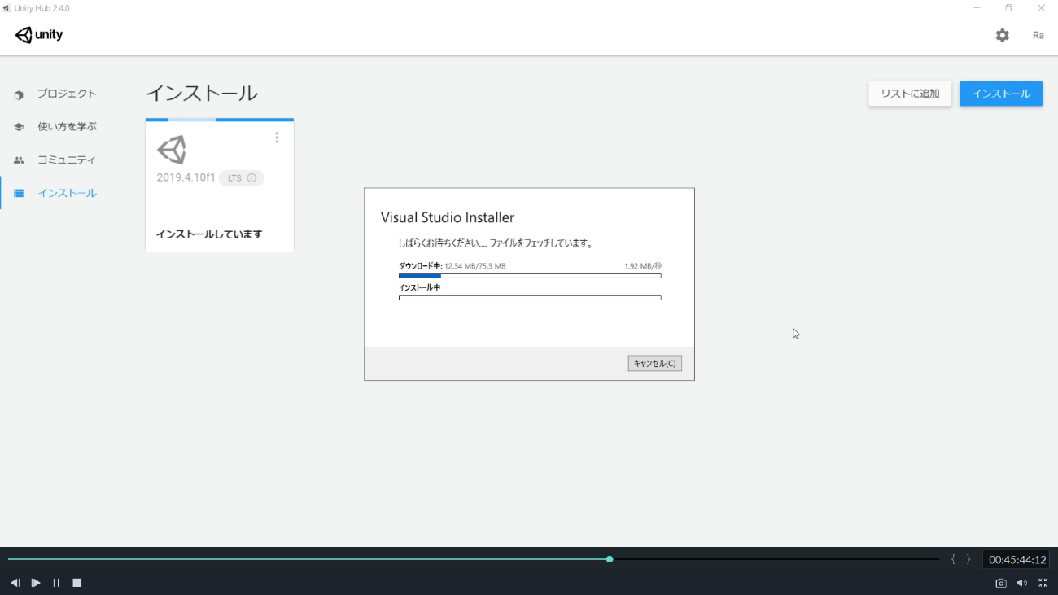This screenshot has height=595, width=1058.
Task: Open the Ra account menu
Action: point(1038,35)
